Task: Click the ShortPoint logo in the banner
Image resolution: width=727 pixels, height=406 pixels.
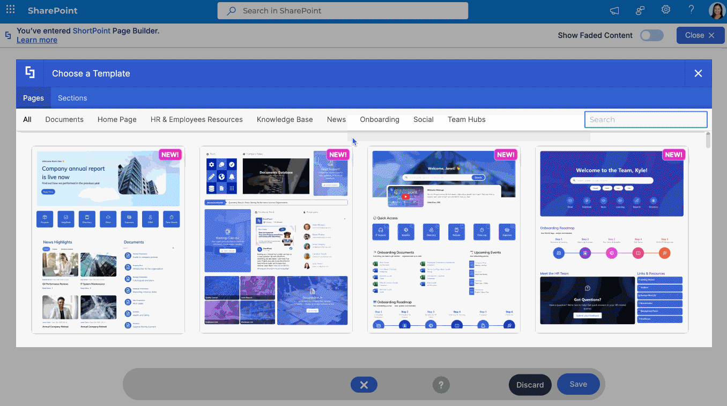Action: (x=8, y=35)
